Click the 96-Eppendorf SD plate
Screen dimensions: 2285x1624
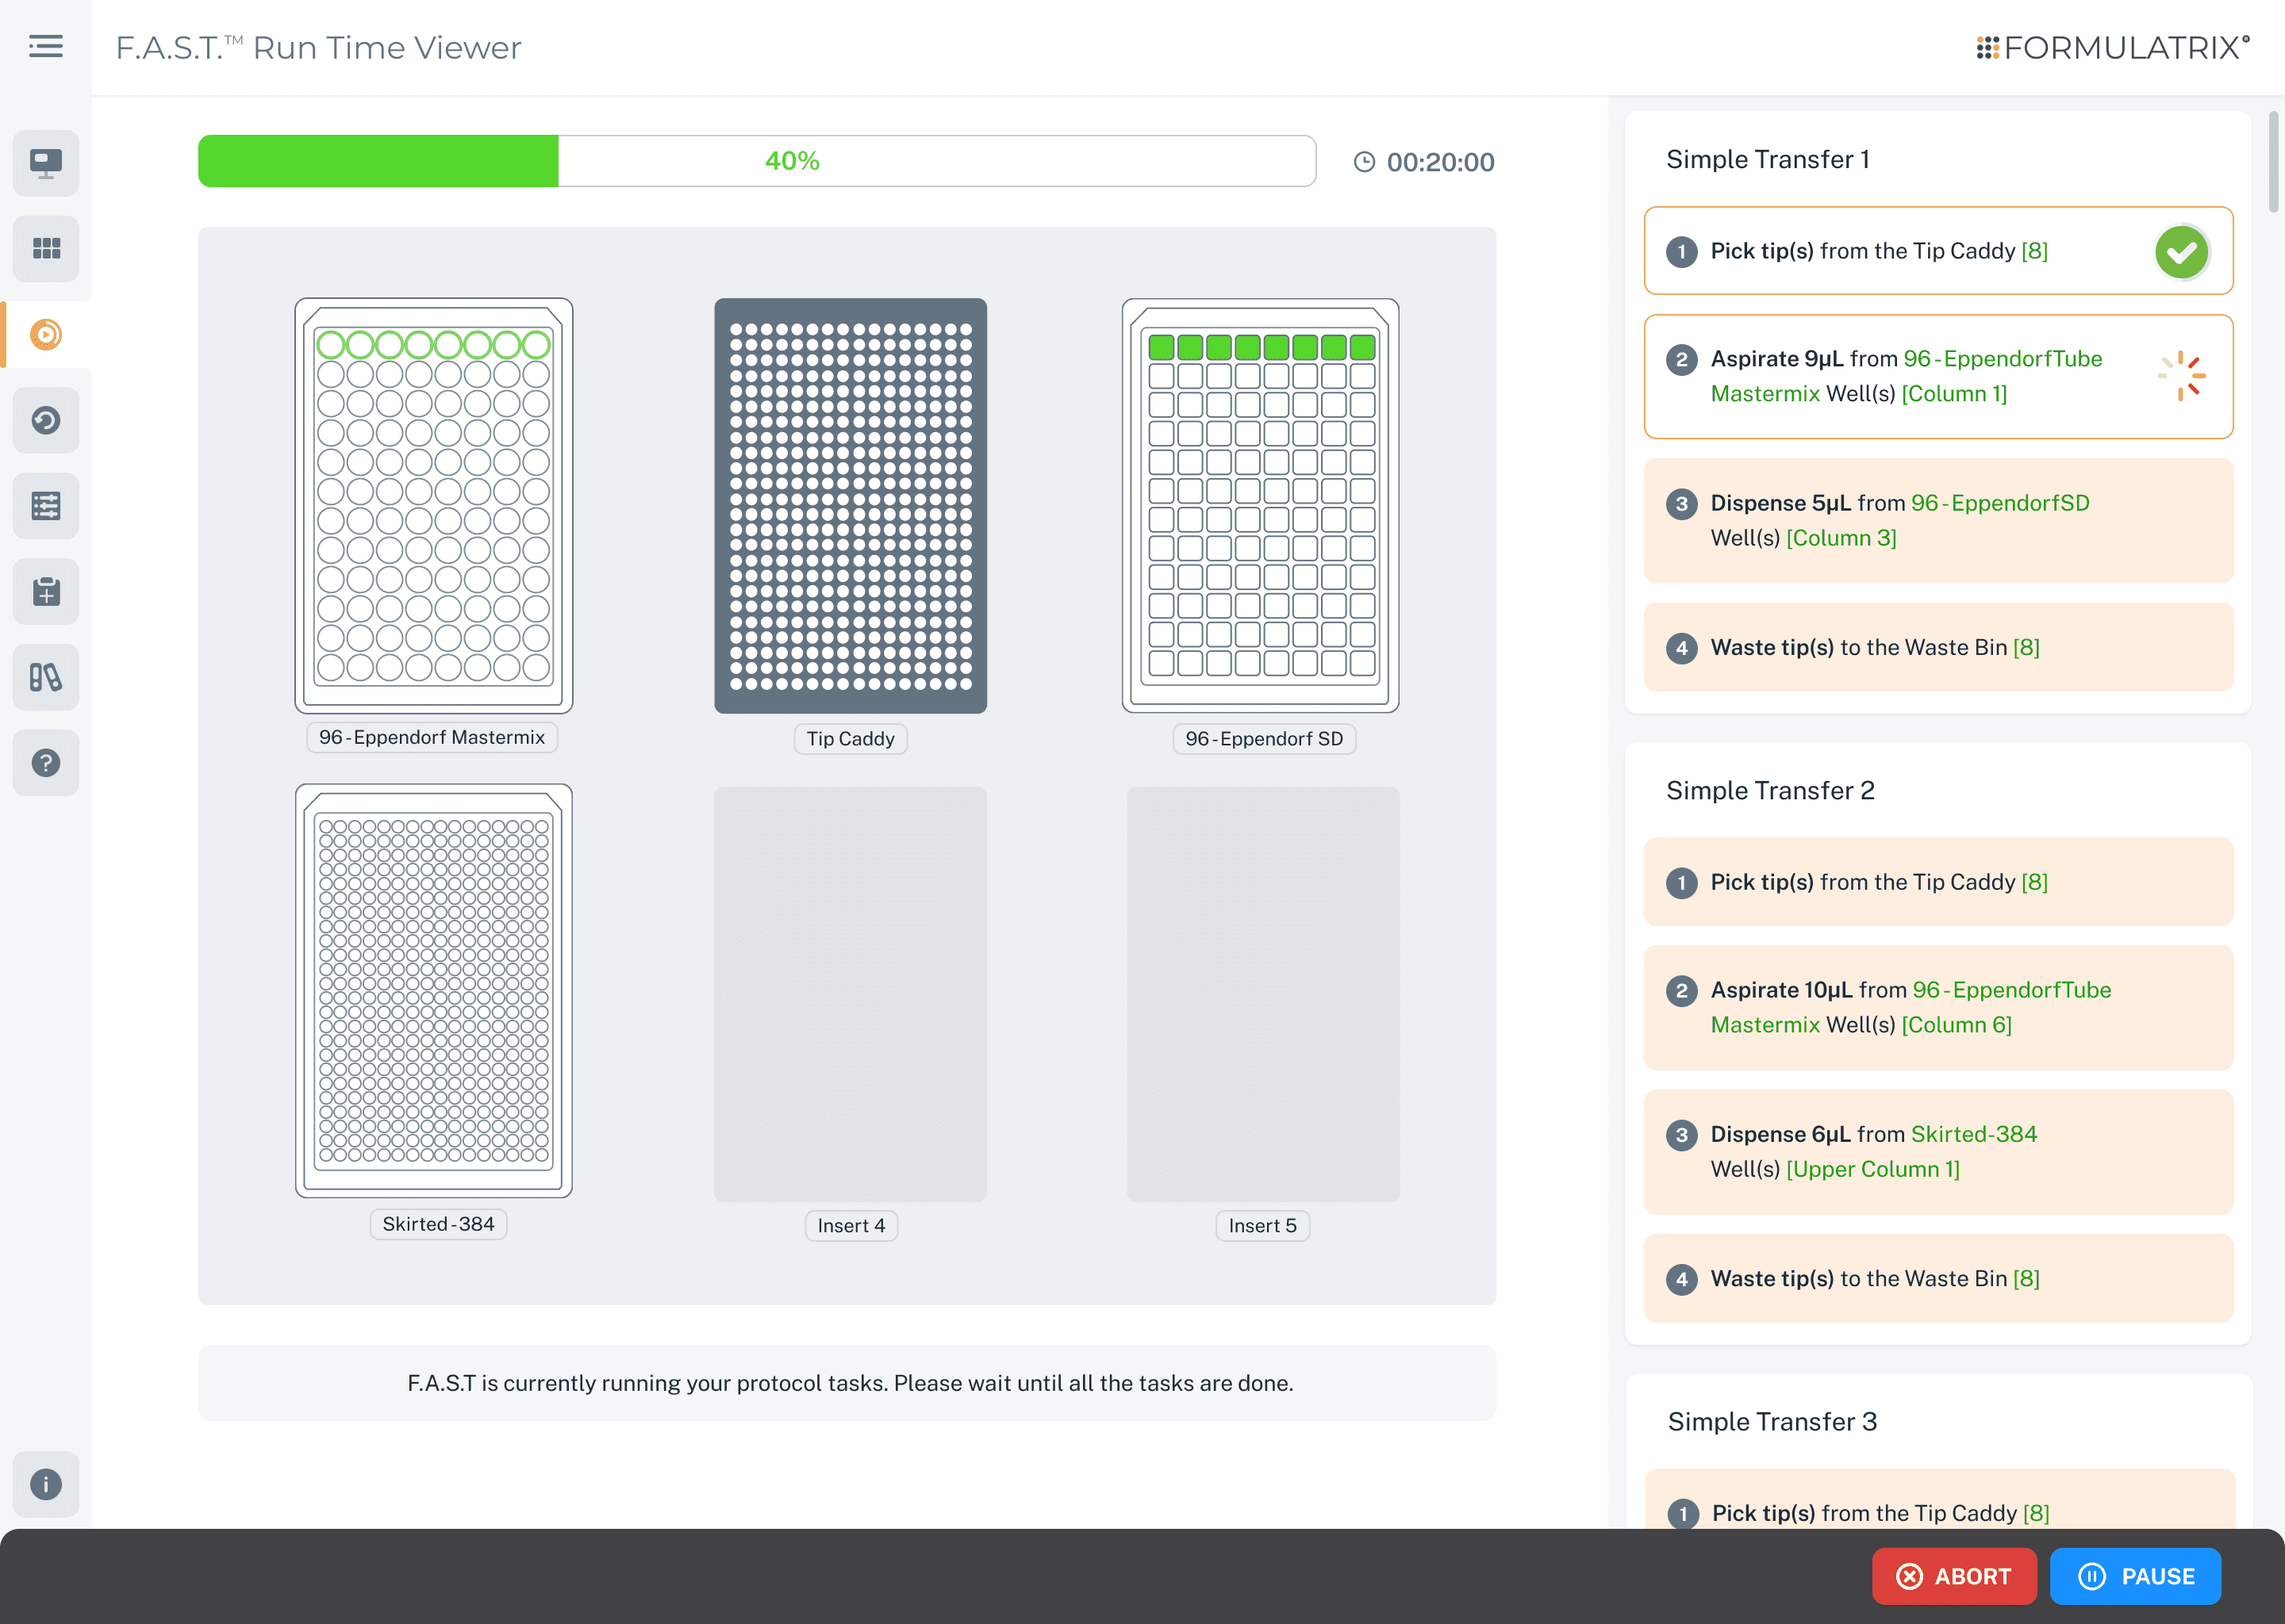coord(1260,505)
